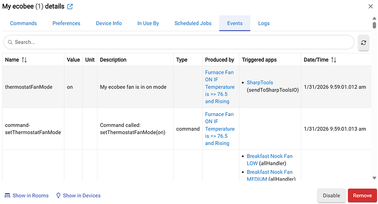The height and width of the screenshot is (204, 378).
Task: Open the Scheduled Jobs tab
Action: point(193,24)
